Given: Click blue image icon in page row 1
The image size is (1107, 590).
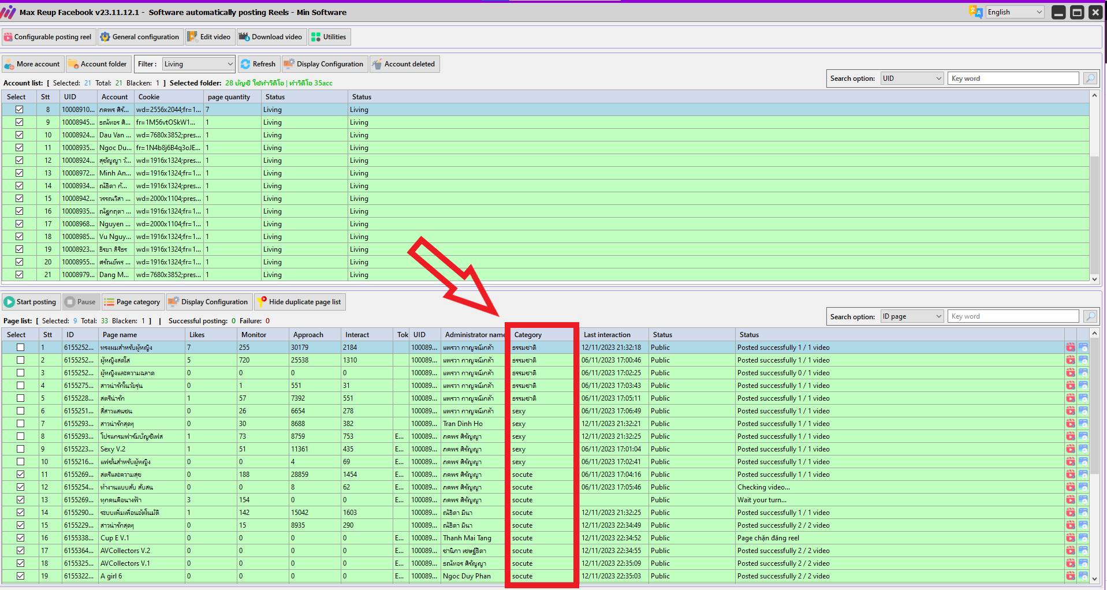Looking at the screenshot, I should (x=1083, y=348).
